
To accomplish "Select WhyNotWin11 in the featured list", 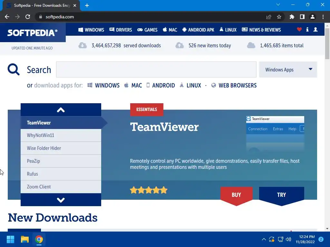I will [61, 135].
